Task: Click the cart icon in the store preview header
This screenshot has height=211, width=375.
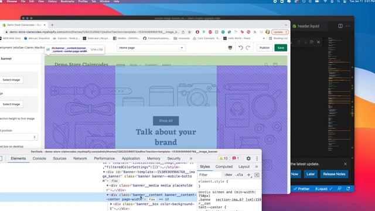Action: pyautogui.click(x=275, y=64)
